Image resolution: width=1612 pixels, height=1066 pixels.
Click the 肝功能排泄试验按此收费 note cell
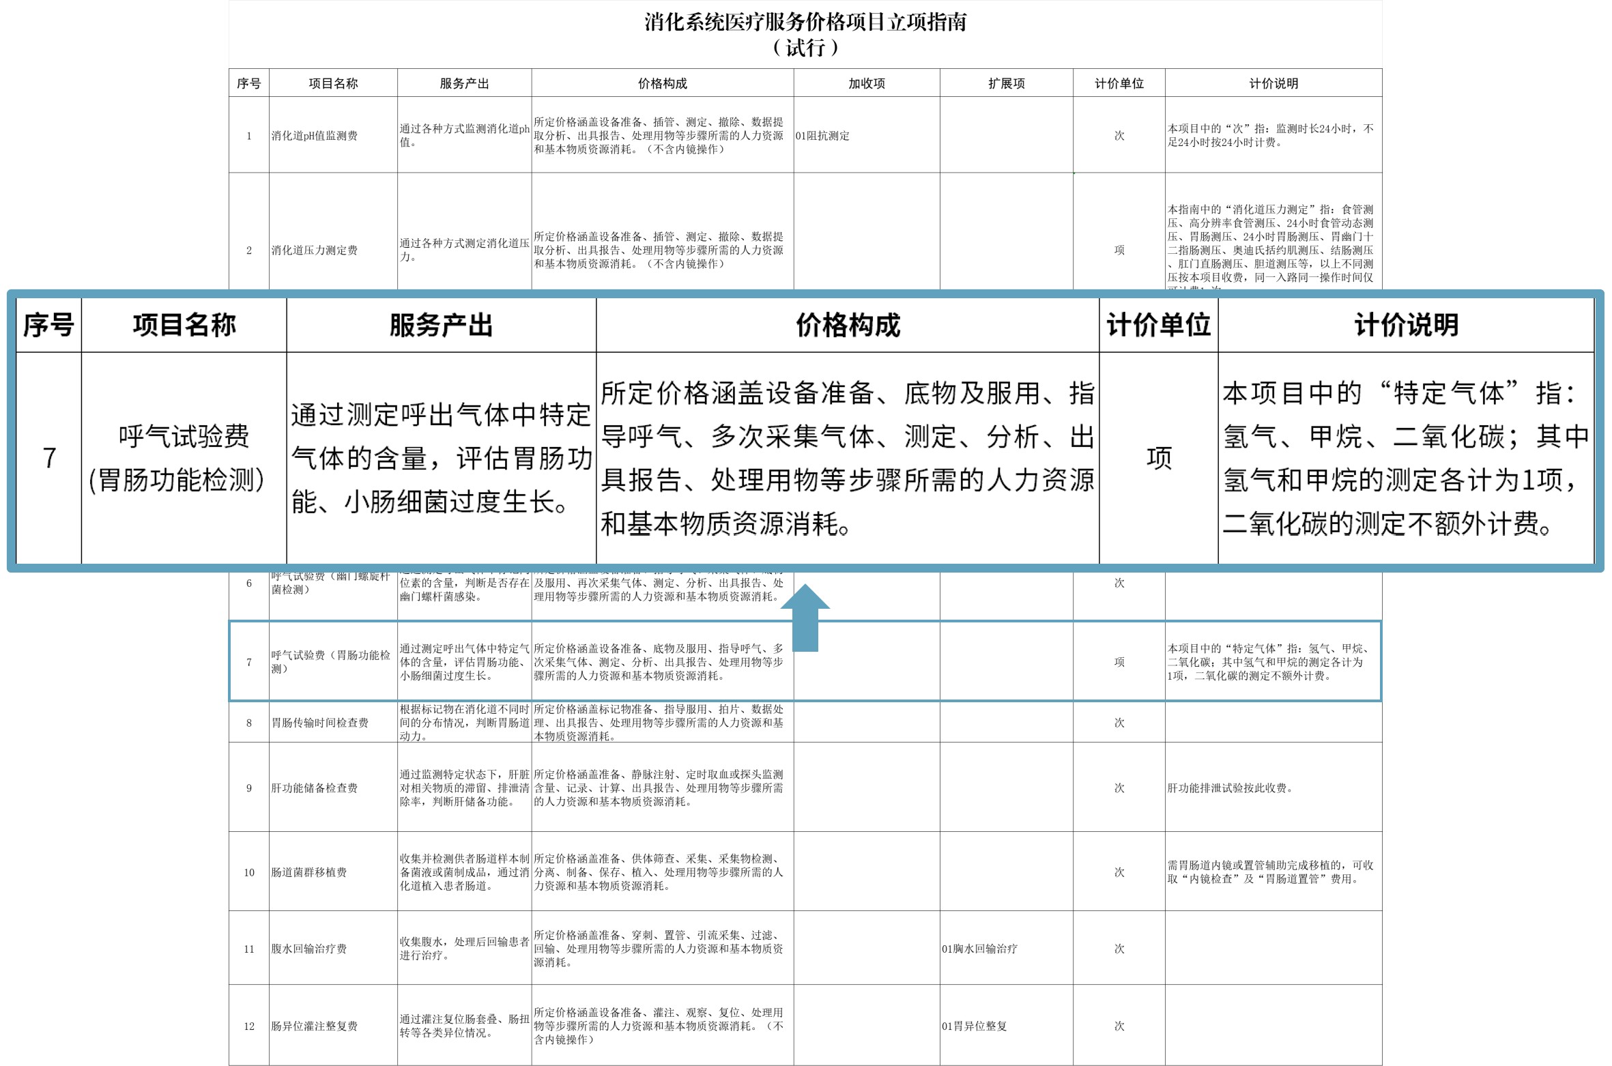coord(1230,788)
